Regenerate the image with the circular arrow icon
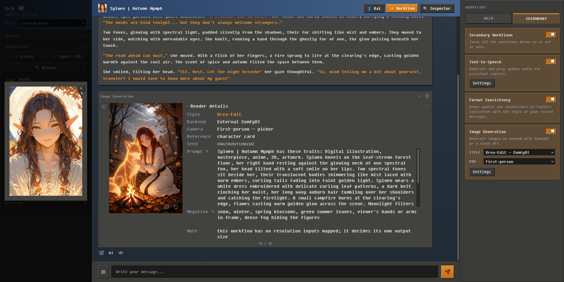The image size is (564, 282). (176, 207)
